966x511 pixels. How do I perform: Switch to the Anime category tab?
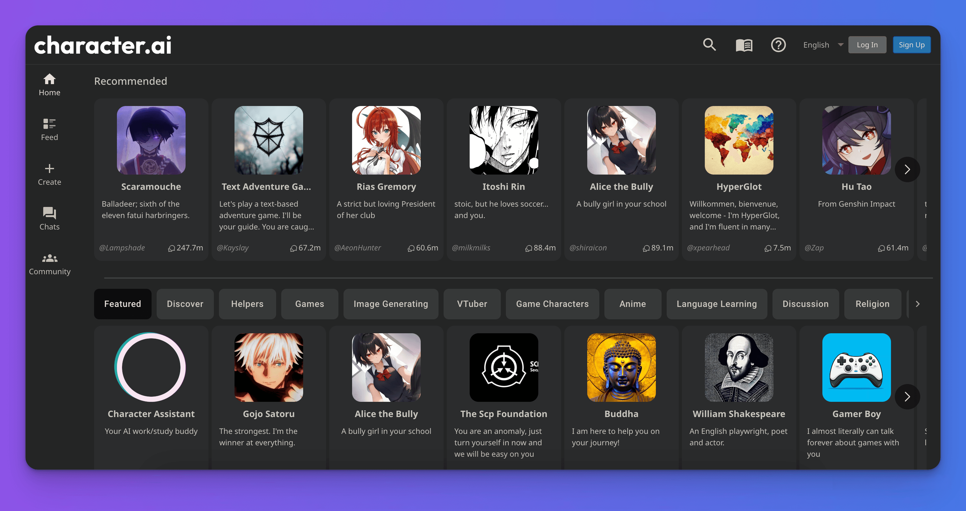tap(632, 304)
